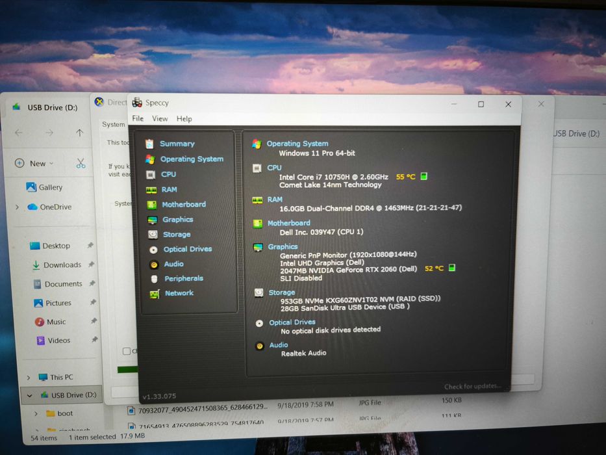Click 16.0GB Dual-Channel DDR4 text
The image size is (606, 455).
[370, 208]
